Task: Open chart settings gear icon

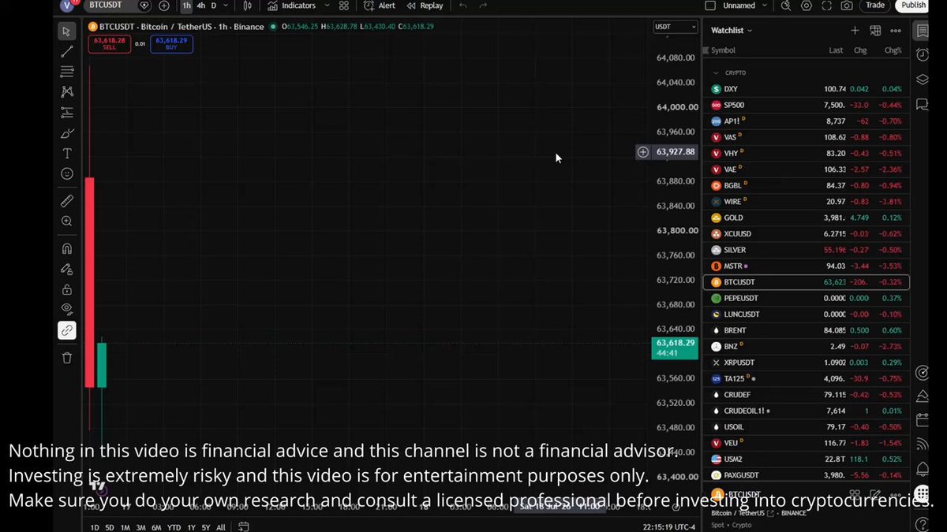Action: click(x=806, y=6)
